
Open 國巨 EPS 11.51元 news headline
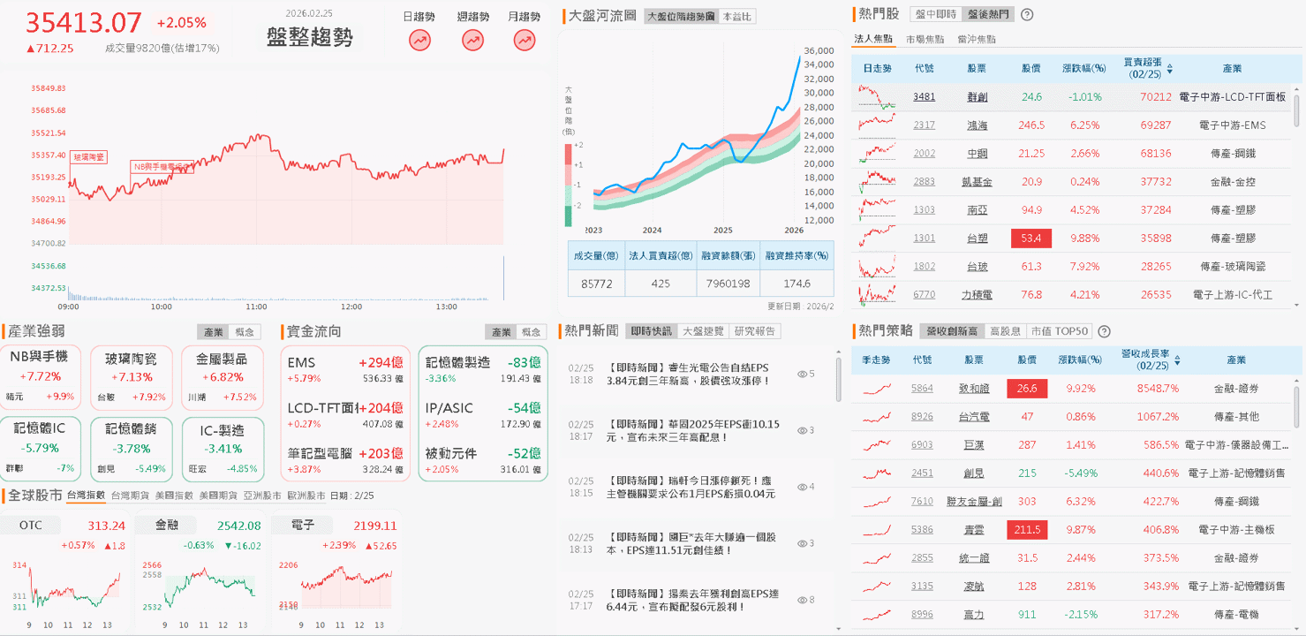tap(691, 543)
